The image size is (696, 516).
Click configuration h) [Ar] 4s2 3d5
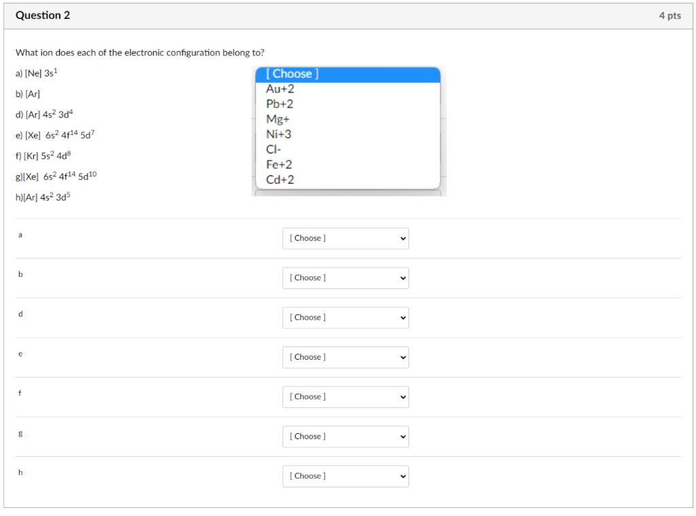pos(43,197)
